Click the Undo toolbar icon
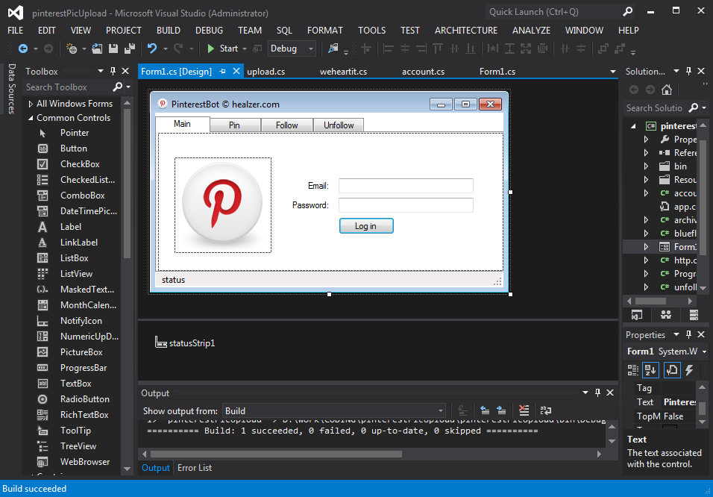This screenshot has height=497, width=713. 152,49
